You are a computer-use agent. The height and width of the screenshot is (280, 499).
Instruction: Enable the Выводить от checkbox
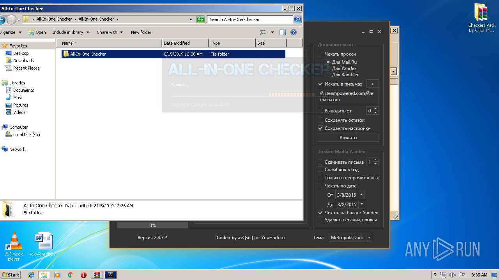320,110
